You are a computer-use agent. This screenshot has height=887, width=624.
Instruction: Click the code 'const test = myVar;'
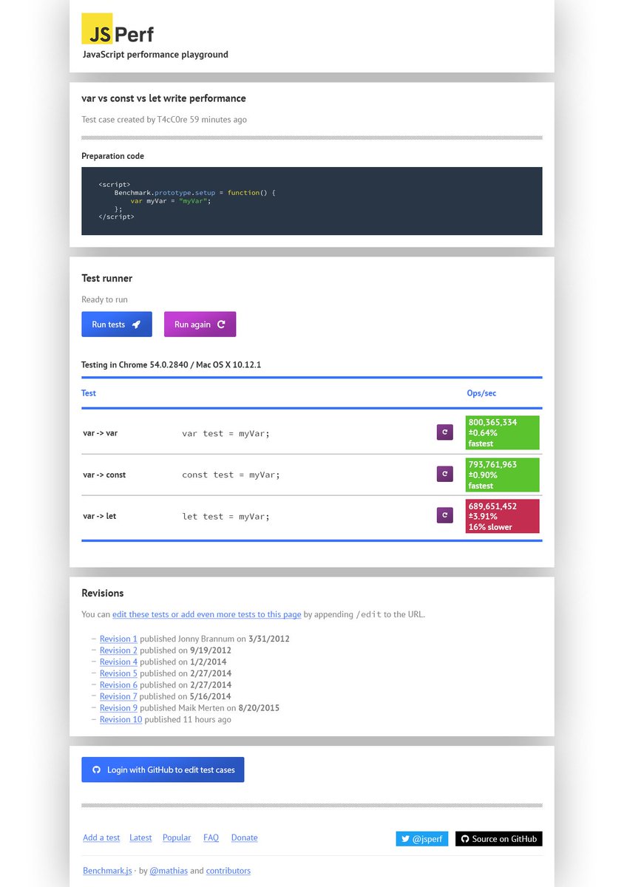click(x=231, y=475)
